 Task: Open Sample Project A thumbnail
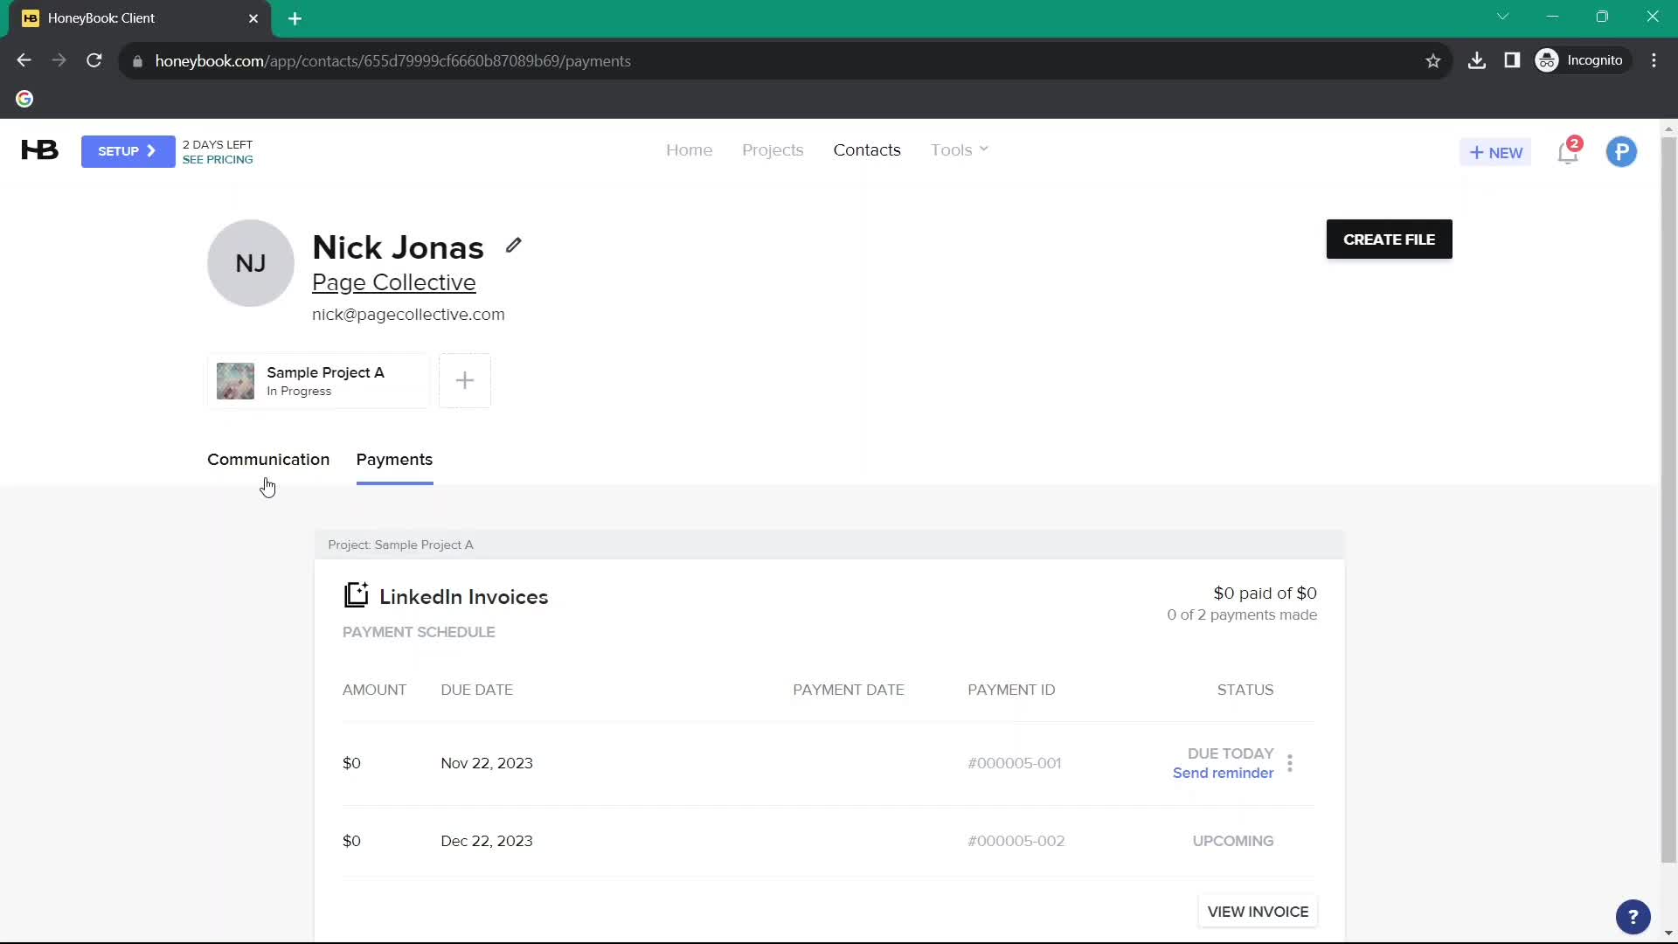tap(235, 381)
